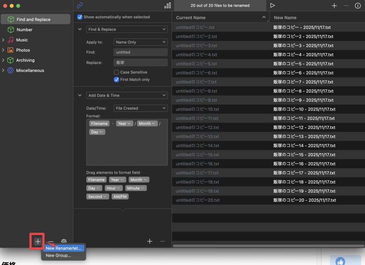Choose New Group... from popup menu
Viewport: 365px width, 265px height.
click(x=58, y=255)
